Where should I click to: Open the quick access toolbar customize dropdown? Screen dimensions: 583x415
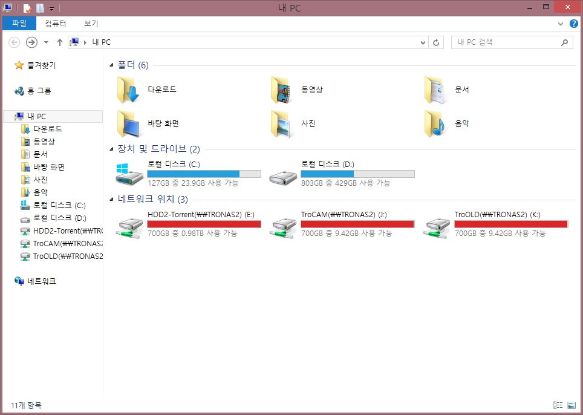(51, 8)
